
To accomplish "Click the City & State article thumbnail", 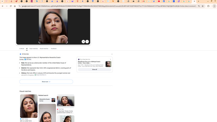I will coord(108,64).
